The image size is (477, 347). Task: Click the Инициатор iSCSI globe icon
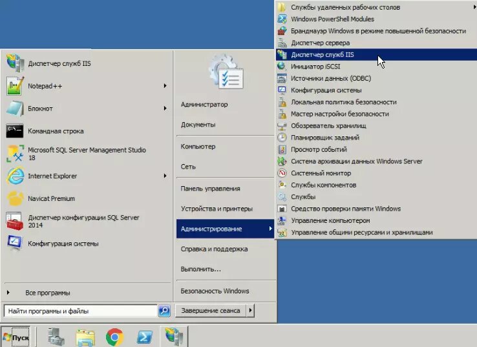coord(282,67)
